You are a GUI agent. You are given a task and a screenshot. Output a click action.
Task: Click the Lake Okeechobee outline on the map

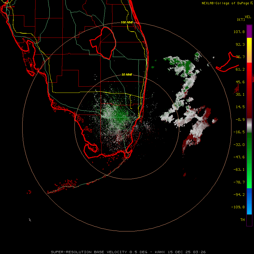103,43
